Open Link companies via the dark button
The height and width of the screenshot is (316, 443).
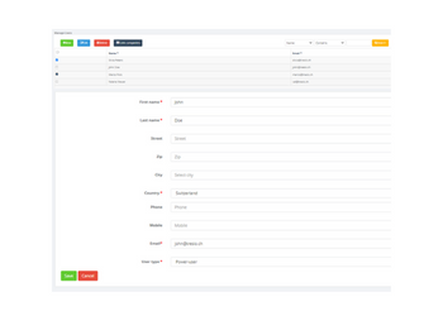tap(128, 43)
